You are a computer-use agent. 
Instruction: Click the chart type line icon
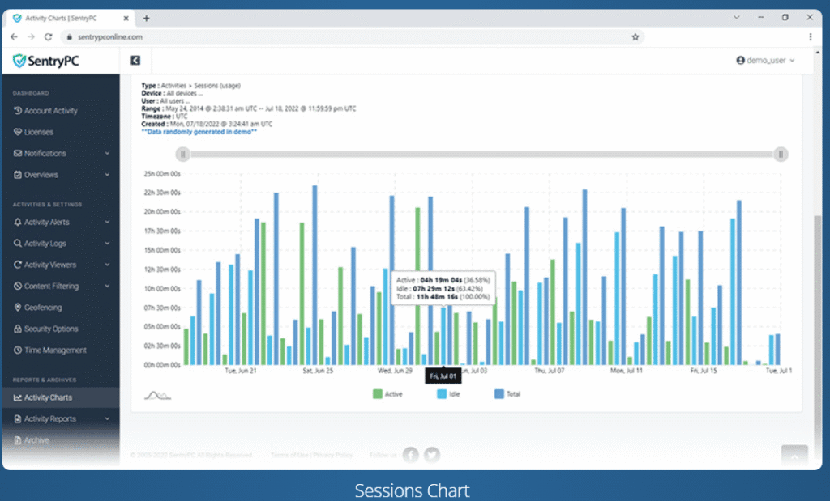(156, 395)
